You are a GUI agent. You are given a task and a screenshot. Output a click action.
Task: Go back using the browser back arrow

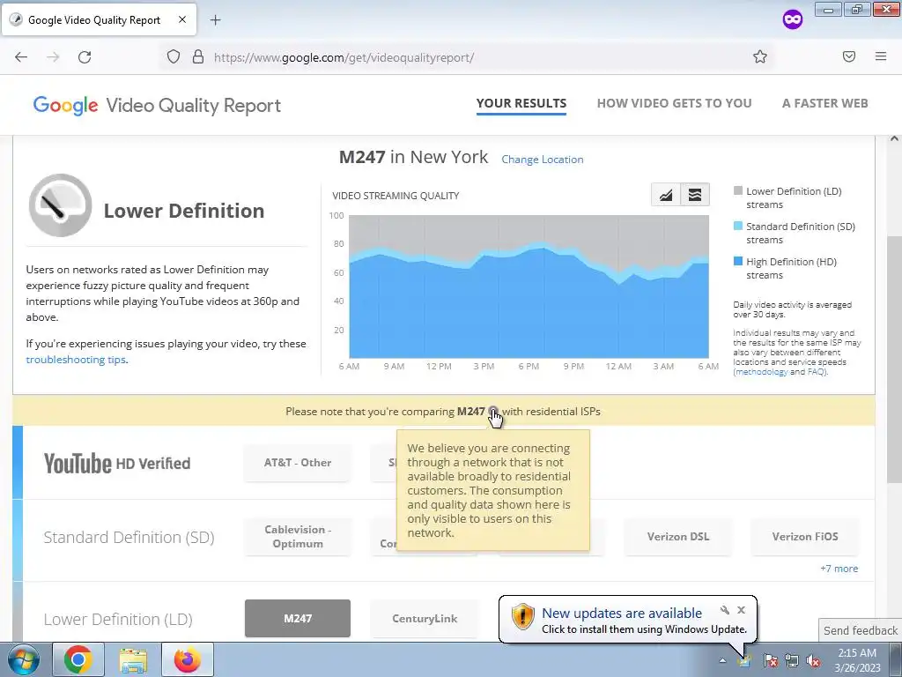click(x=21, y=57)
